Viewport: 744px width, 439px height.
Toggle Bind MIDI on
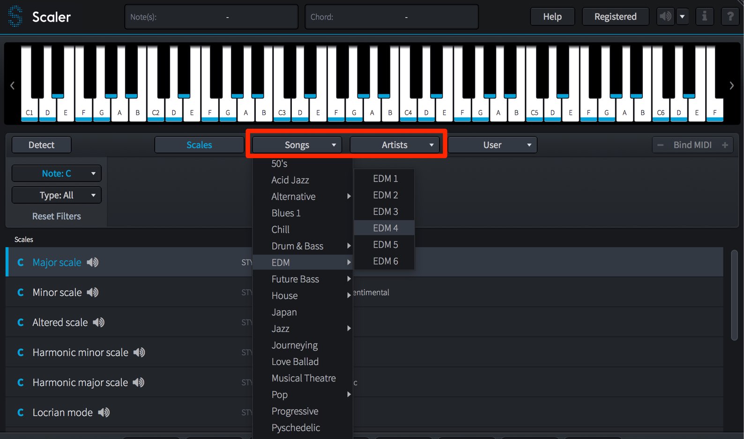point(692,145)
